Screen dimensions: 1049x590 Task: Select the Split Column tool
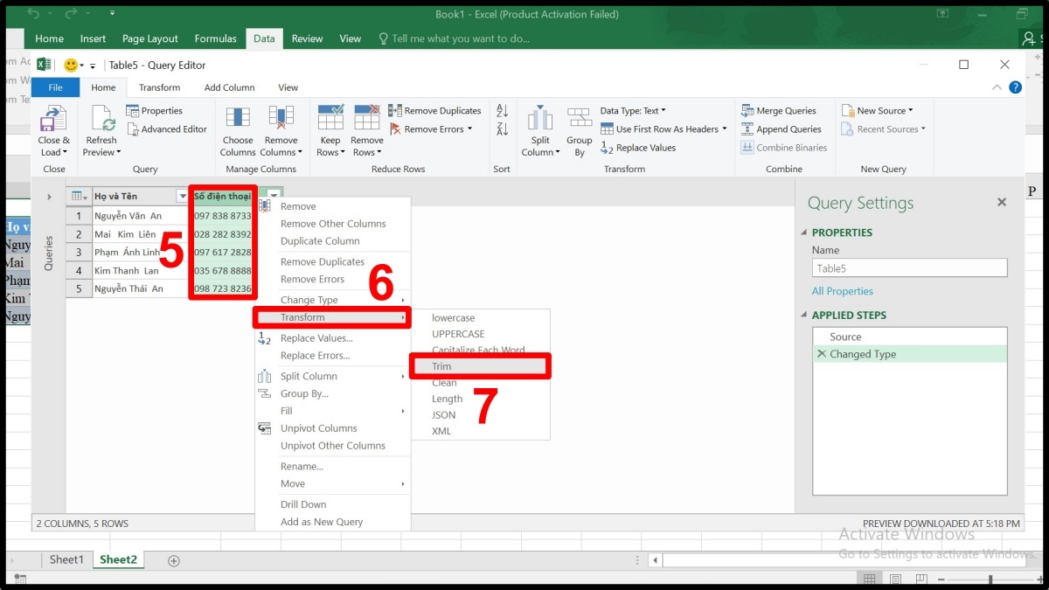point(539,129)
